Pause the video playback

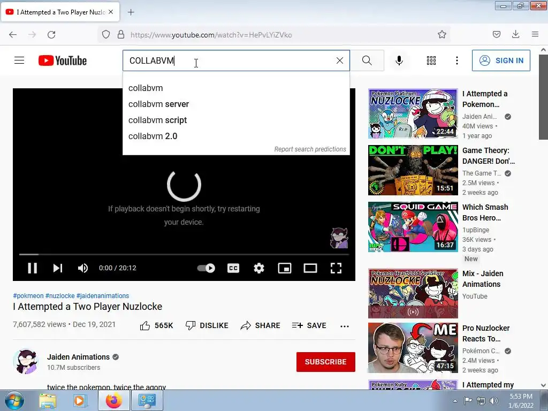[33, 268]
